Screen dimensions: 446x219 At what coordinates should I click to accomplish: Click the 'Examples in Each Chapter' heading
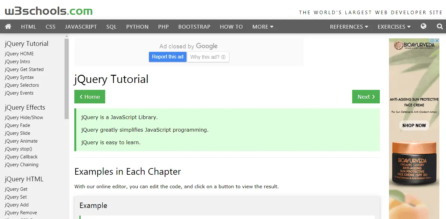click(128, 172)
